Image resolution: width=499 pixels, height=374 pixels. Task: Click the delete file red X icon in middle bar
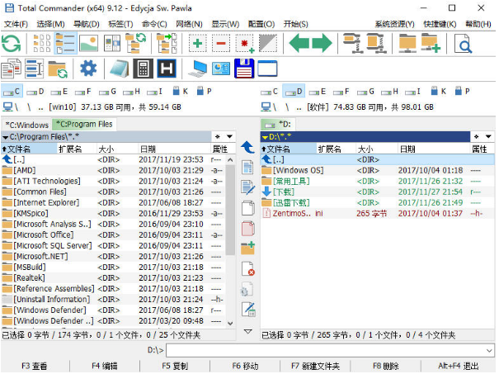point(247,268)
